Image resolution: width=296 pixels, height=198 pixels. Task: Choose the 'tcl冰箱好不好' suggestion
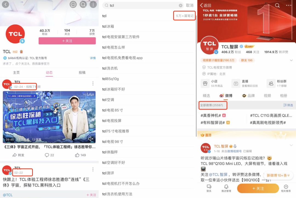point(149,89)
